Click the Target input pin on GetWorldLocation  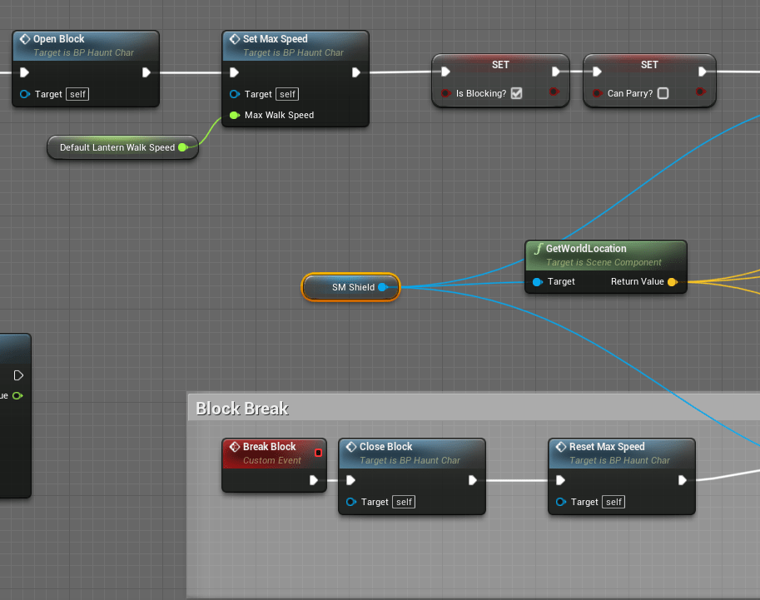tap(537, 282)
